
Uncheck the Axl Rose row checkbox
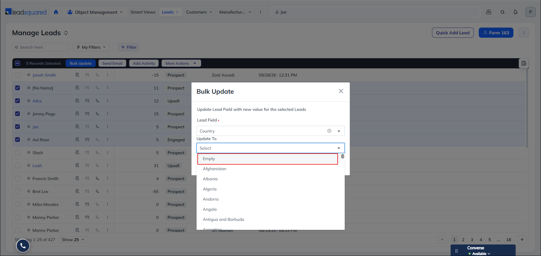click(17, 140)
